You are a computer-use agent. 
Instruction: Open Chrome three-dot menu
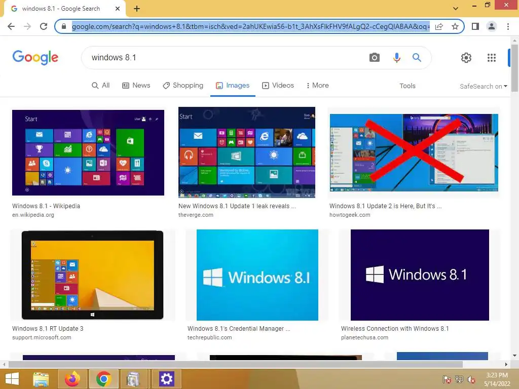pos(508,26)
